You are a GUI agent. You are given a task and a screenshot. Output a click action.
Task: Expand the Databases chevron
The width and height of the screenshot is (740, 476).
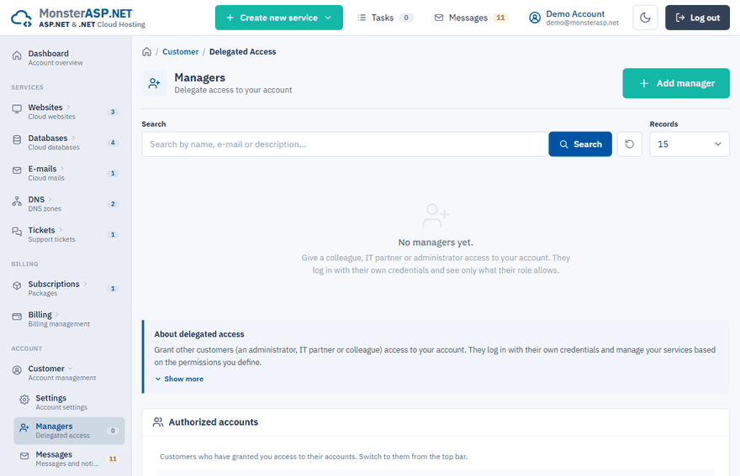point(73,138)
